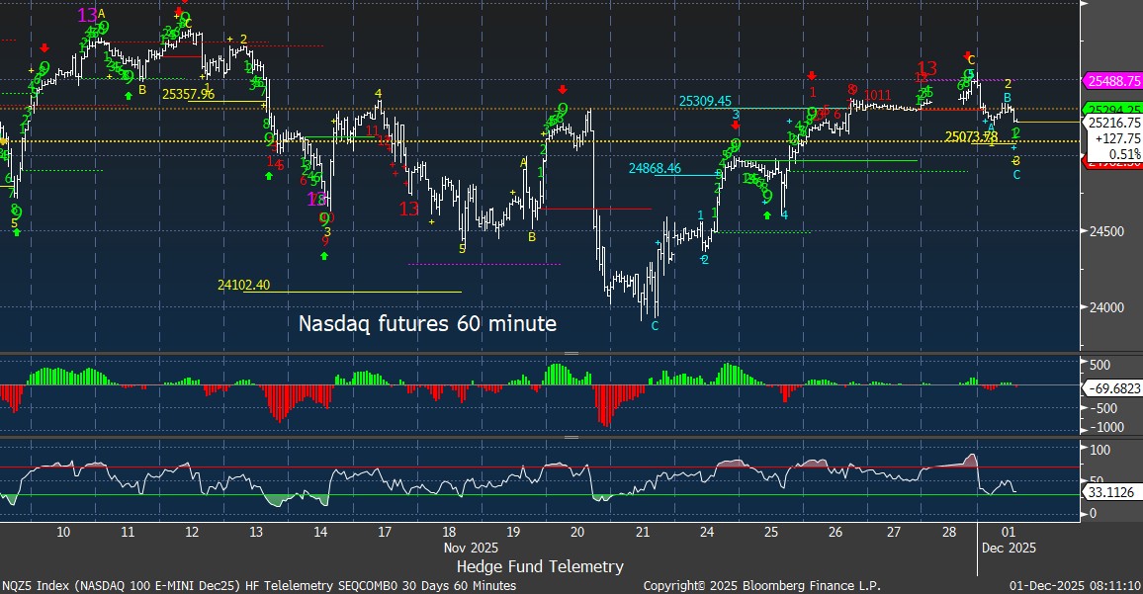The image size is (1143, 594).
Task: Click the 'Dec 2025' date axis label
Action: pyautogui.click(x=1007, y=546)
